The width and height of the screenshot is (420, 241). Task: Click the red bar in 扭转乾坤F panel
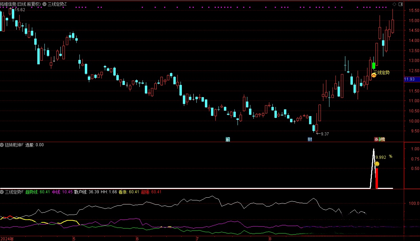(x=377, y=178)
